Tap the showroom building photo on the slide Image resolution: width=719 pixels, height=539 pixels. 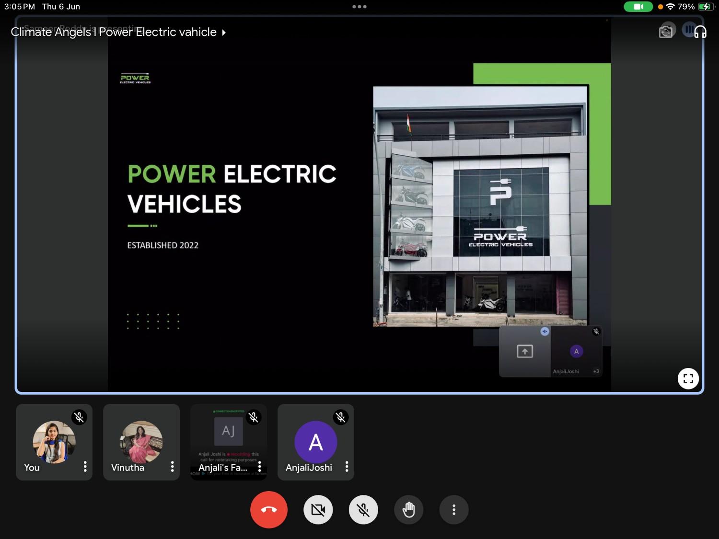[x=481, y=206]
